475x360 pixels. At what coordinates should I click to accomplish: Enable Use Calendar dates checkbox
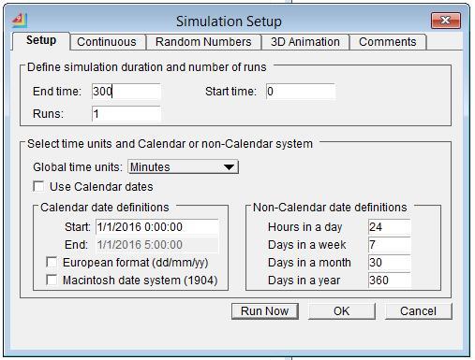coord(38,186)
